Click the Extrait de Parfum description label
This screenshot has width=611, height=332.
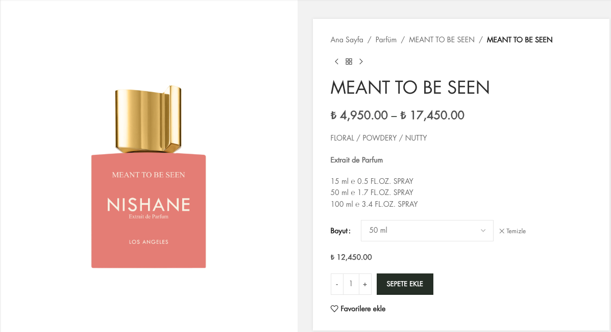(357, 160)
